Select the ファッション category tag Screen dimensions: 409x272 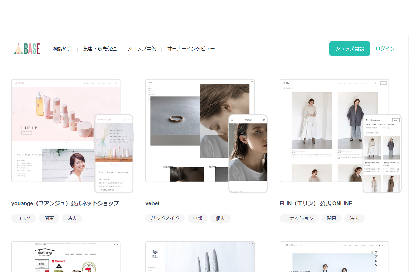(299, 218)
